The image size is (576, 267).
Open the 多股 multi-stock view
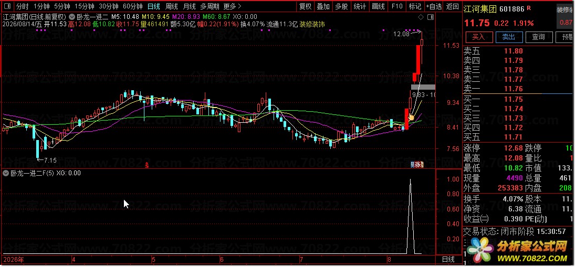coord(341,6)
